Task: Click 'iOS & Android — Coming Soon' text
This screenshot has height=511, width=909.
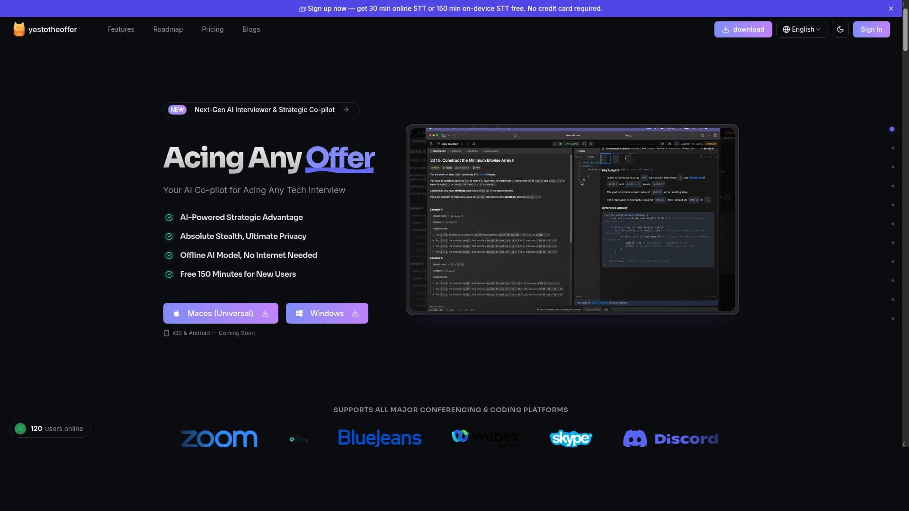Action: point(214,333)
